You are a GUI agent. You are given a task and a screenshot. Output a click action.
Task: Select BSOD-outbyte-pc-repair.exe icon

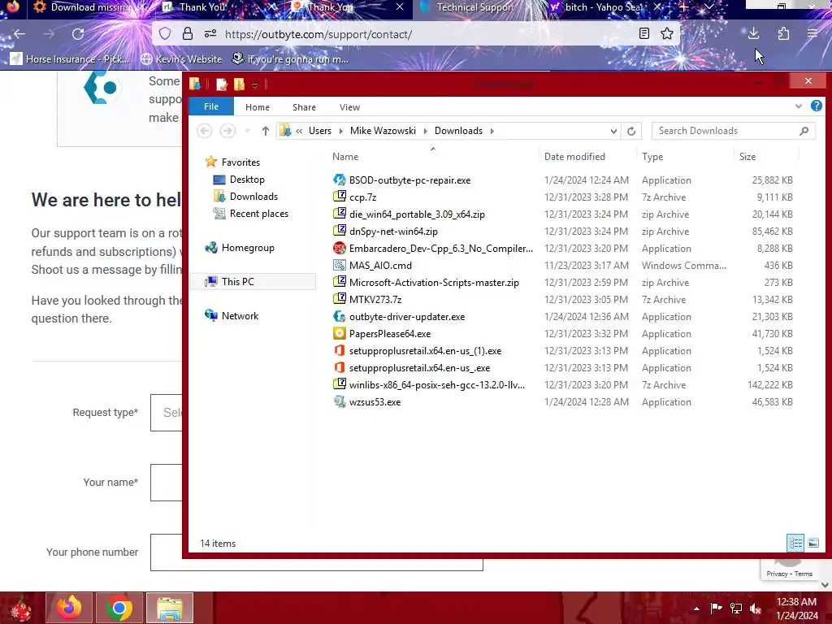point(340,180)
